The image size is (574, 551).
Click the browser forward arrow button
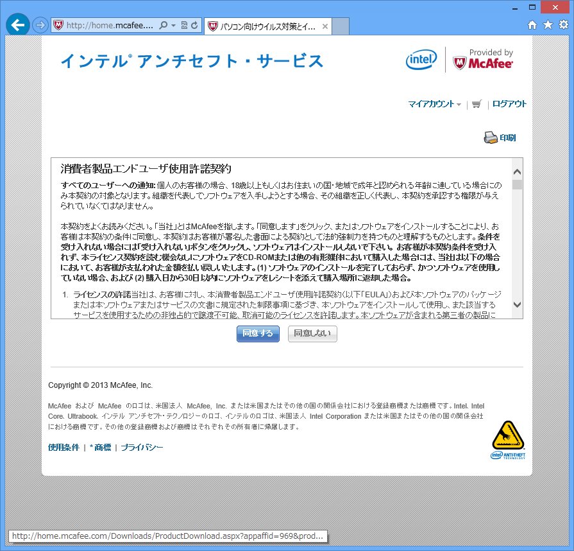[x=40, y=25]
